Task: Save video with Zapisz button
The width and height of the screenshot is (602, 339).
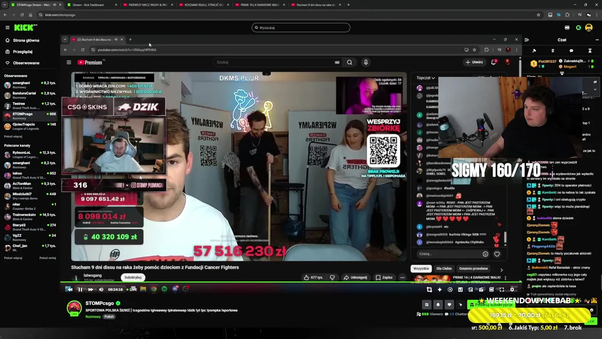Action: point(384,278)
